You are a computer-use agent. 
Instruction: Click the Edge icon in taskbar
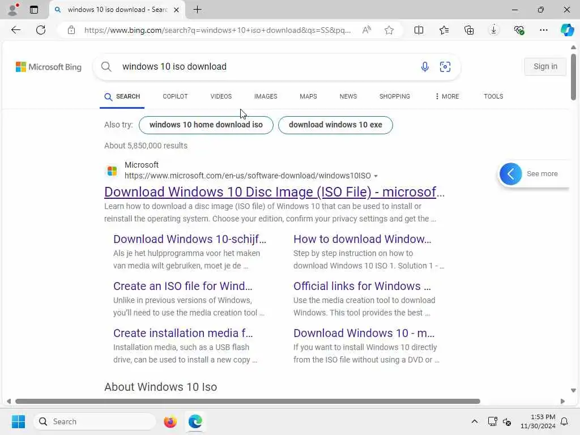pos(195,421)
